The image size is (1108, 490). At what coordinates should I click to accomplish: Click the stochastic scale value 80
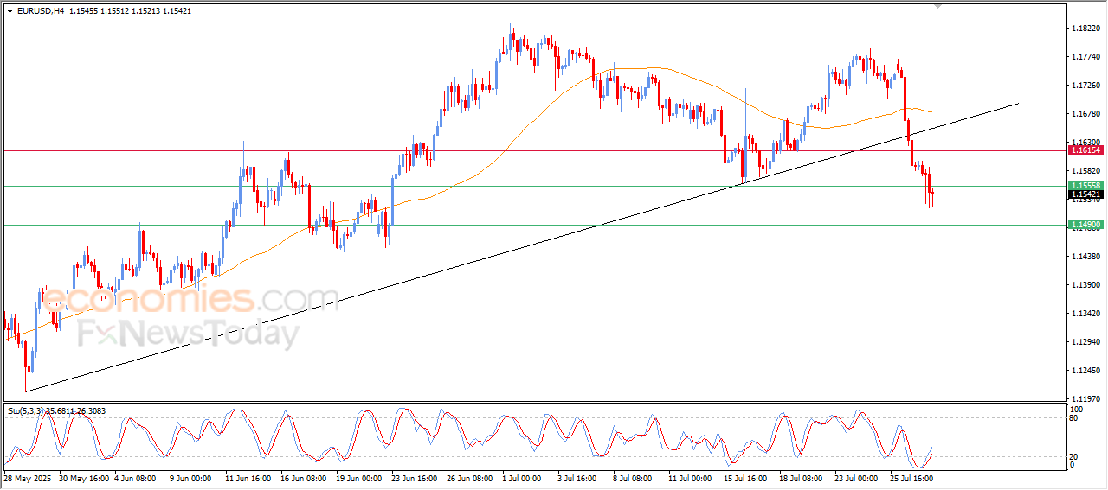click(1074, 418)
